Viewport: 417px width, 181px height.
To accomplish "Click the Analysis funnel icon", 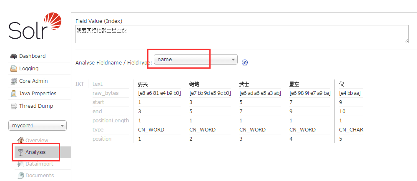I will [20, 152].
